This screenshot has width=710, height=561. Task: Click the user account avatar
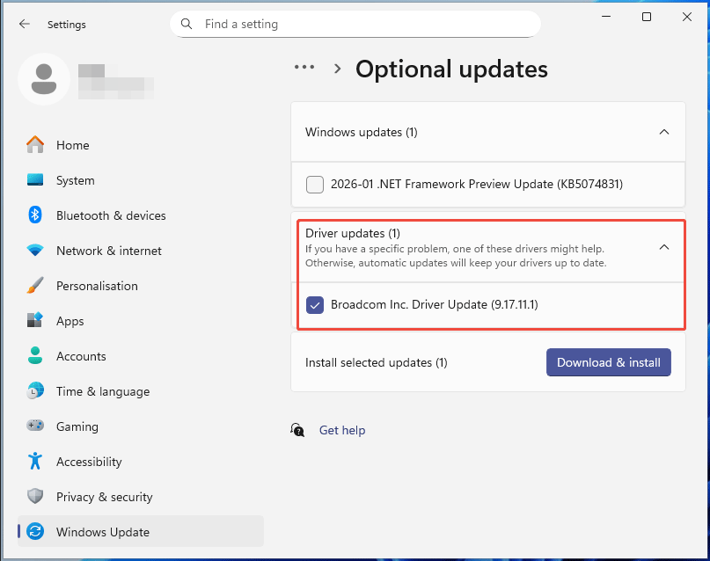[x=44, y=79]
